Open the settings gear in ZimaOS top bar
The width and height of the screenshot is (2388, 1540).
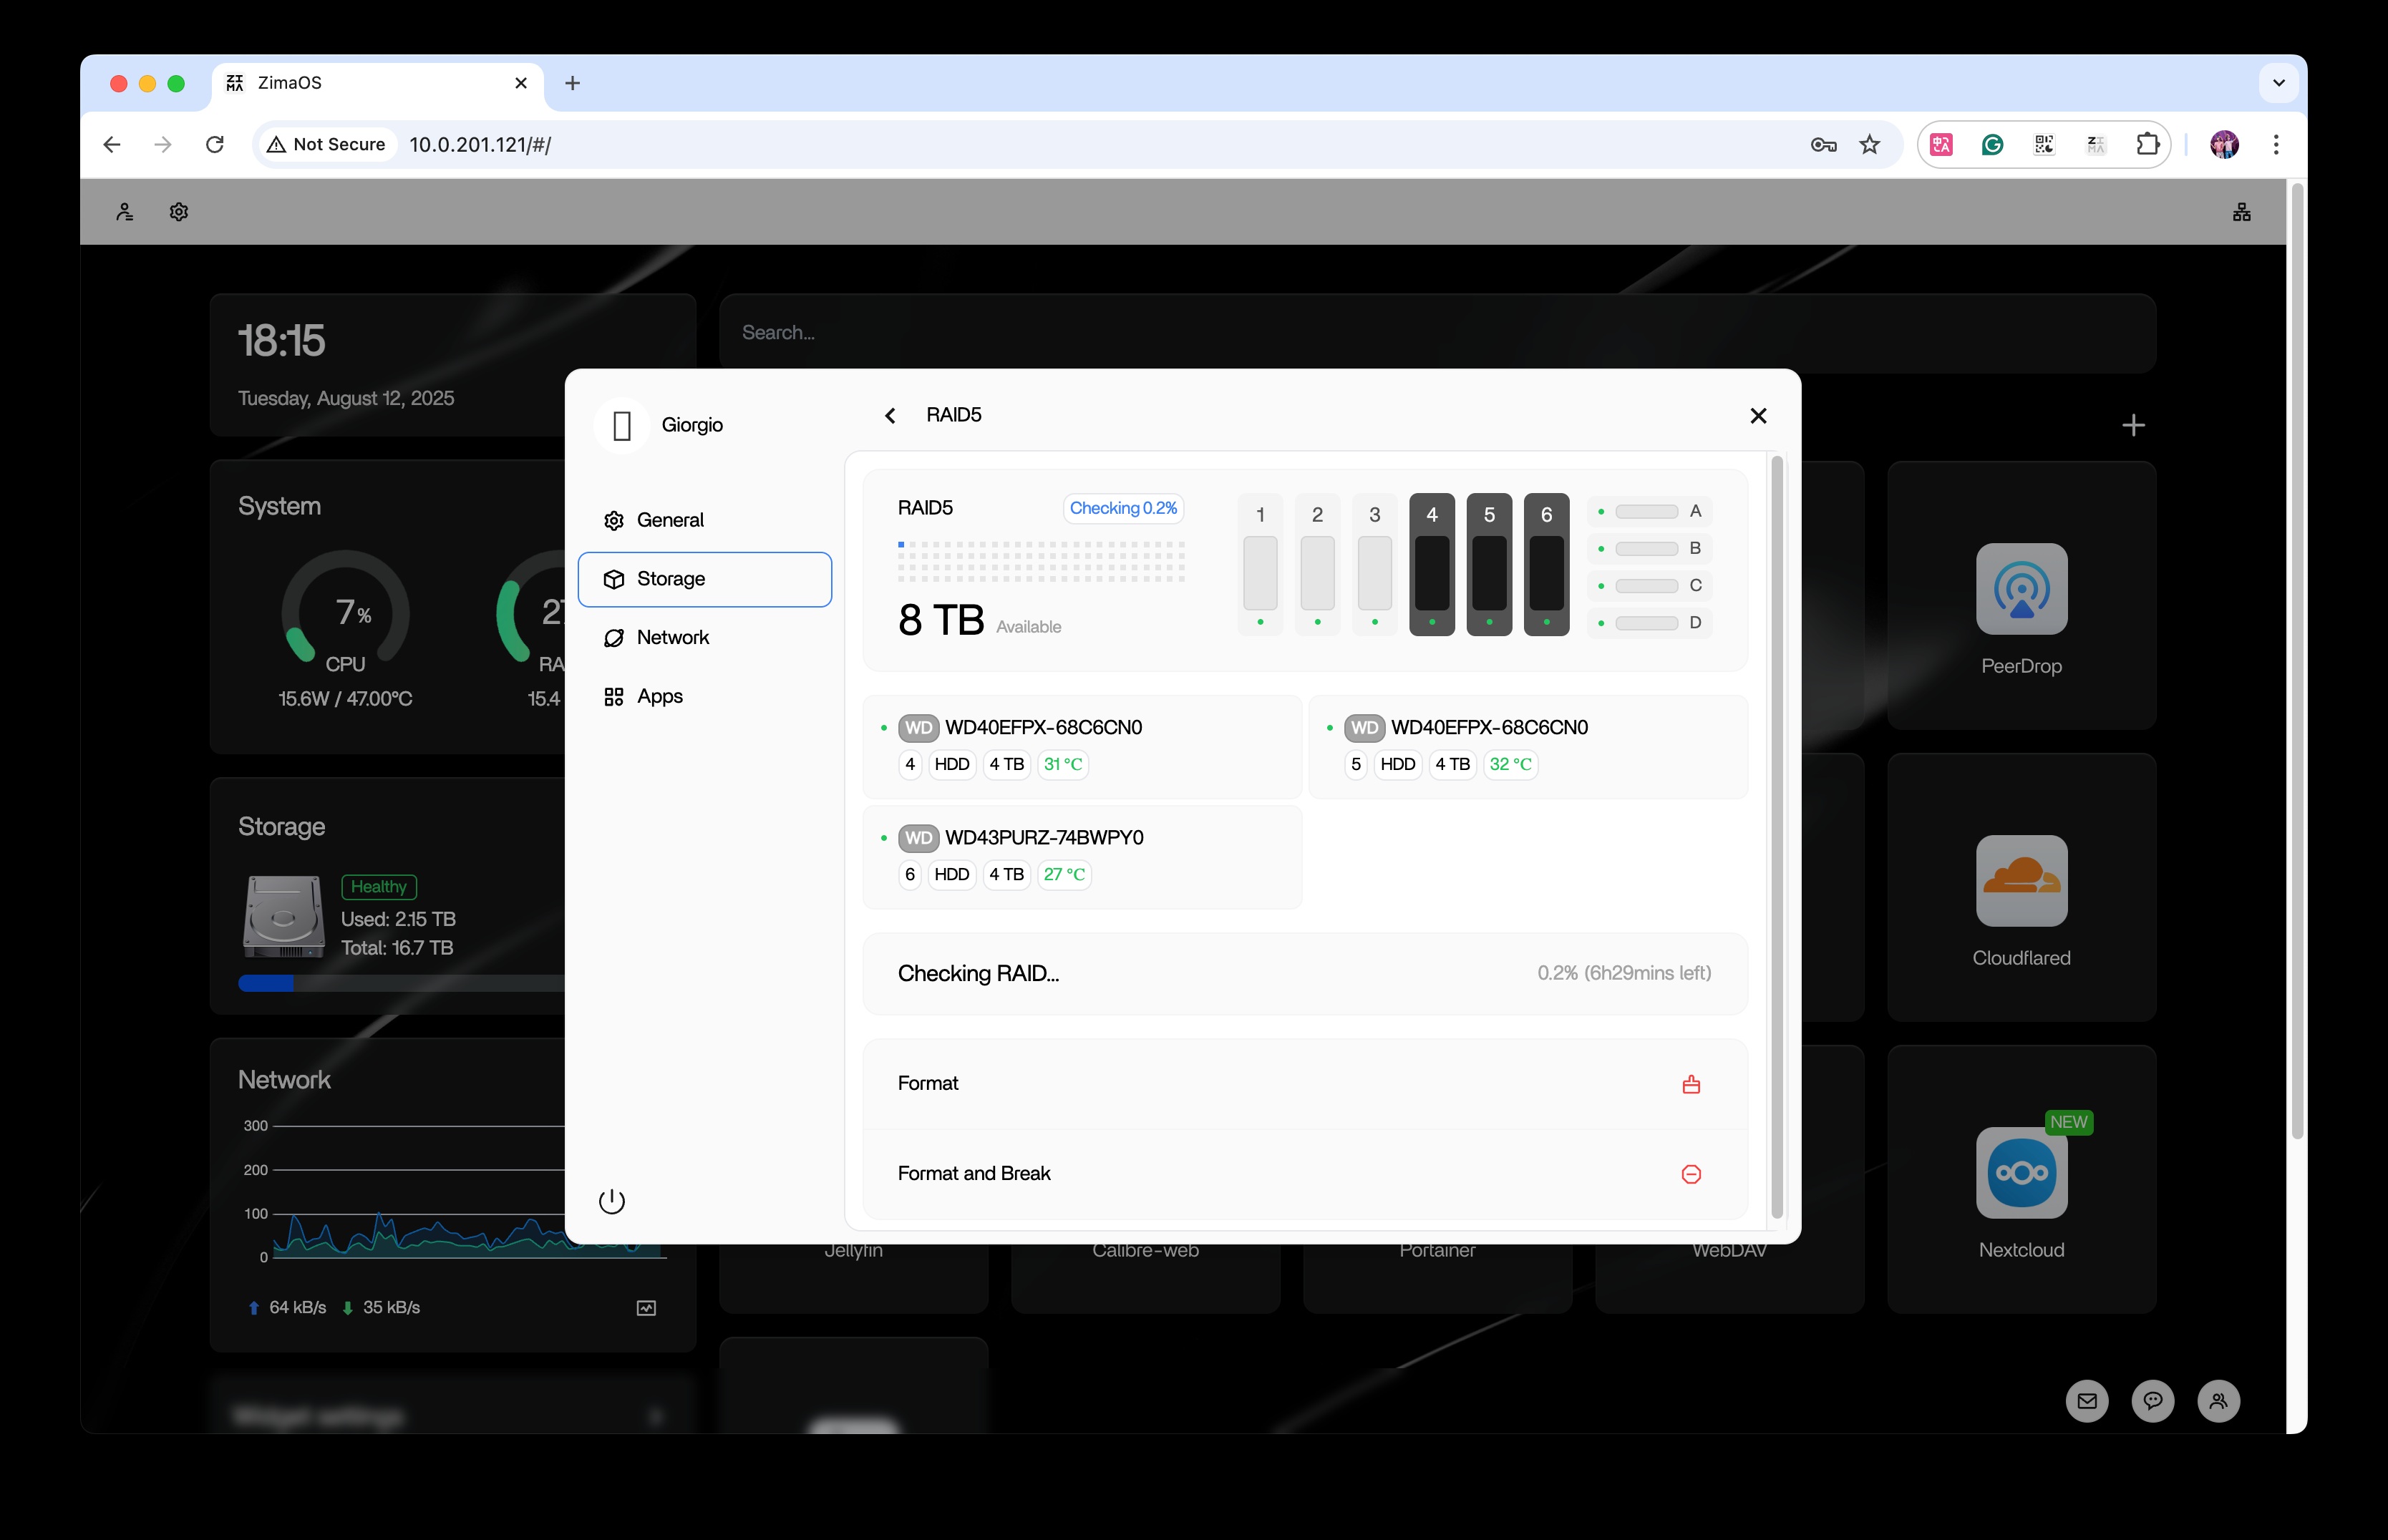coord(179,212)
